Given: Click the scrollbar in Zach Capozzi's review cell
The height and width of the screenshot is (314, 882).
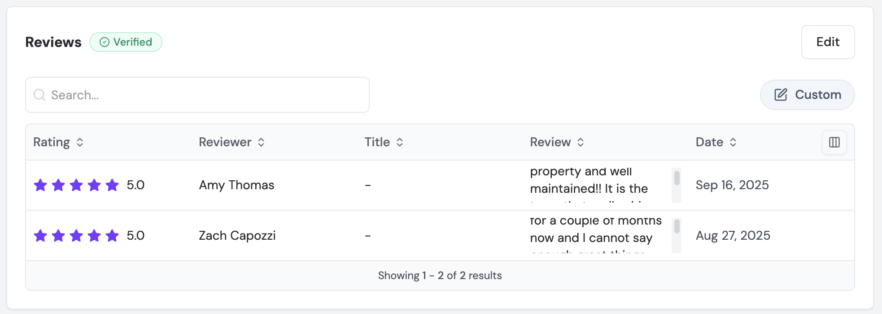Looking at the screenshot, I should (x=677, y=235).
